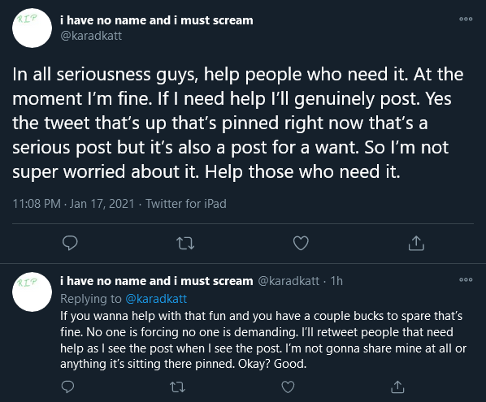Open the Twitter for iPad source link

(186, 204)
